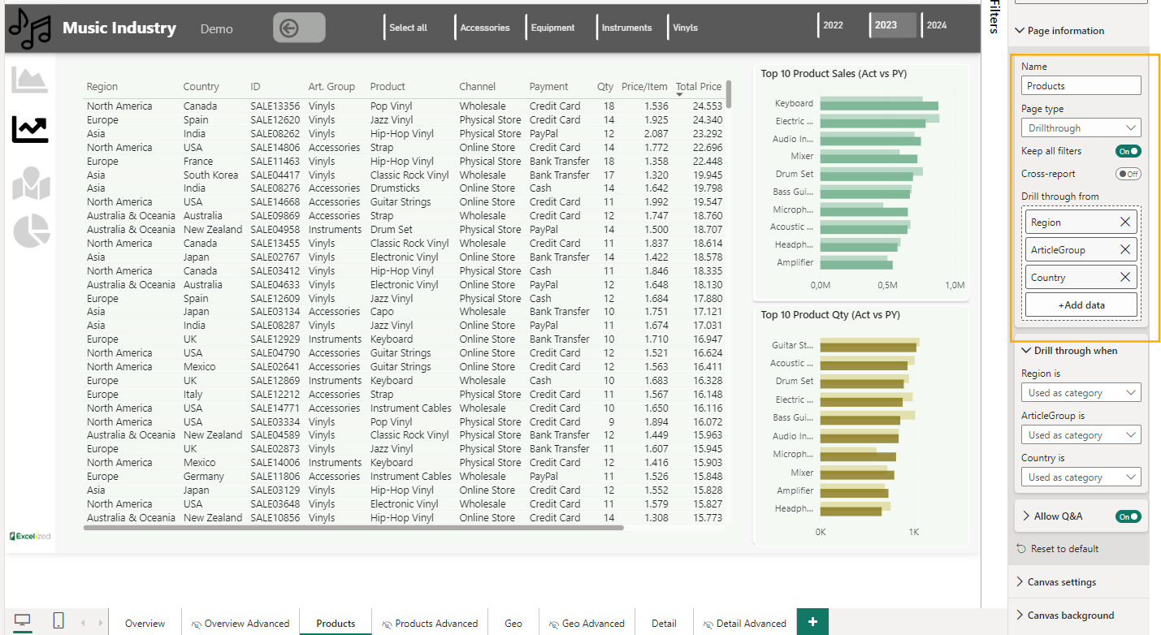Image resolution: width=1161 pixels, height=635 pixels.
Task: Filter by Vinyls slicer button
Action: 685,28
